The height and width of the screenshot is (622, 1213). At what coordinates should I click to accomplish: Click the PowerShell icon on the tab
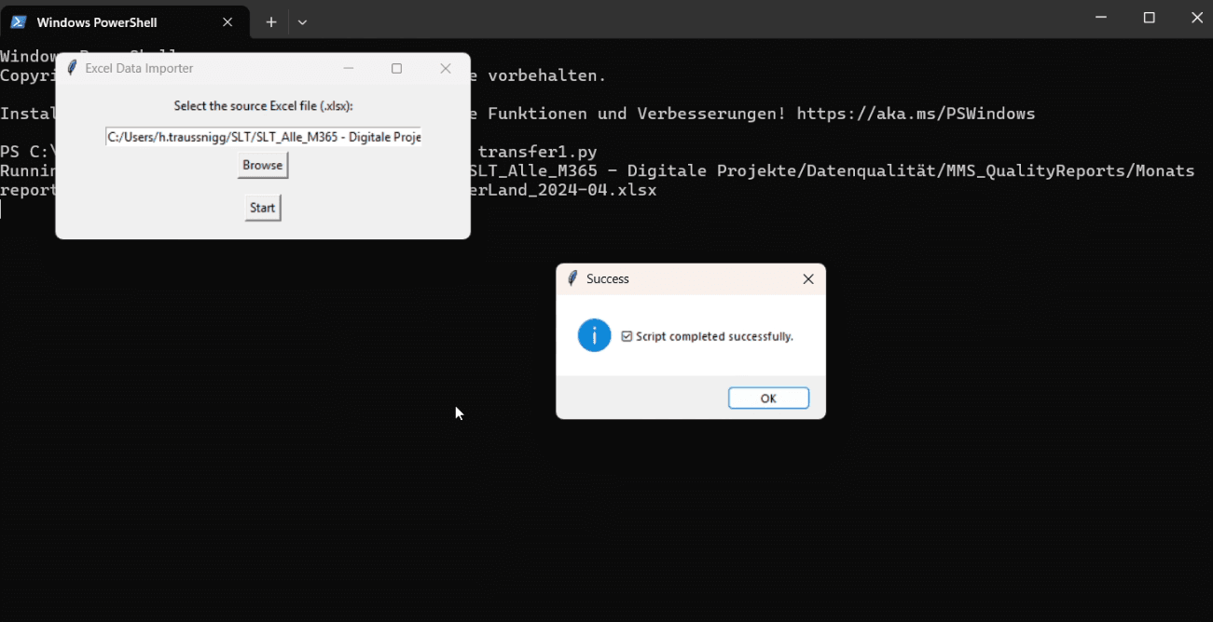click(x=19, y=22)
